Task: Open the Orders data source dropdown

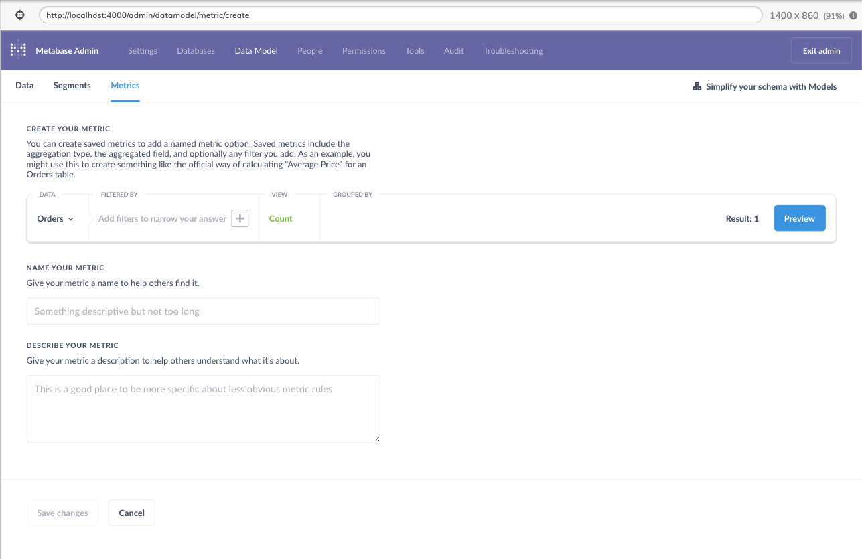Action: [54, 218]
